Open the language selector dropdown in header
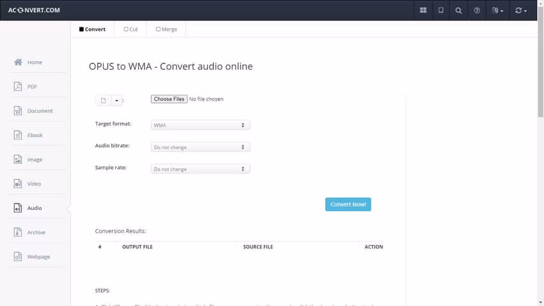 pos(497,10)
